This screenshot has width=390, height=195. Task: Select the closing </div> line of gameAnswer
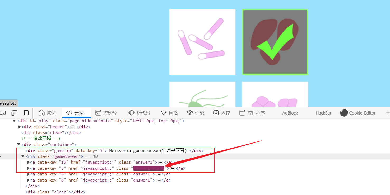pos(32,186)
